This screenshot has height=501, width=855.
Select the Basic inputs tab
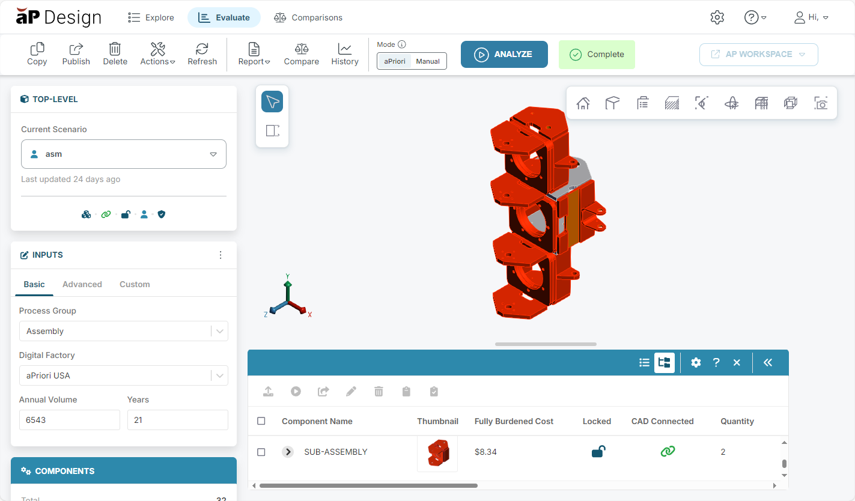34,284
